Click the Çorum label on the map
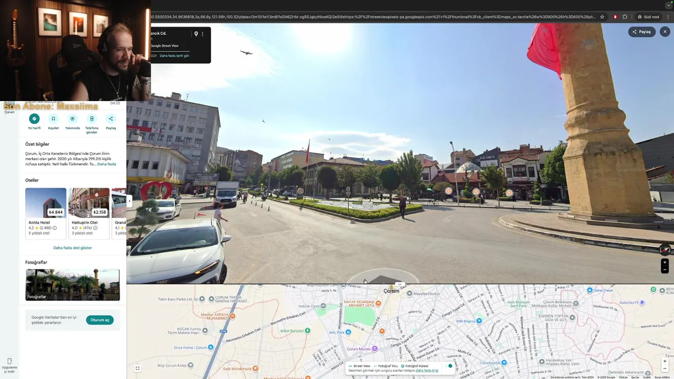This screenshot has height=379, width=674. click(x=391, y=291)
